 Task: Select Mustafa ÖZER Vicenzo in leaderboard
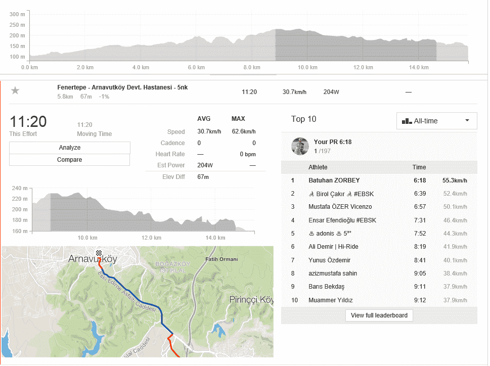tap(340, 207)
